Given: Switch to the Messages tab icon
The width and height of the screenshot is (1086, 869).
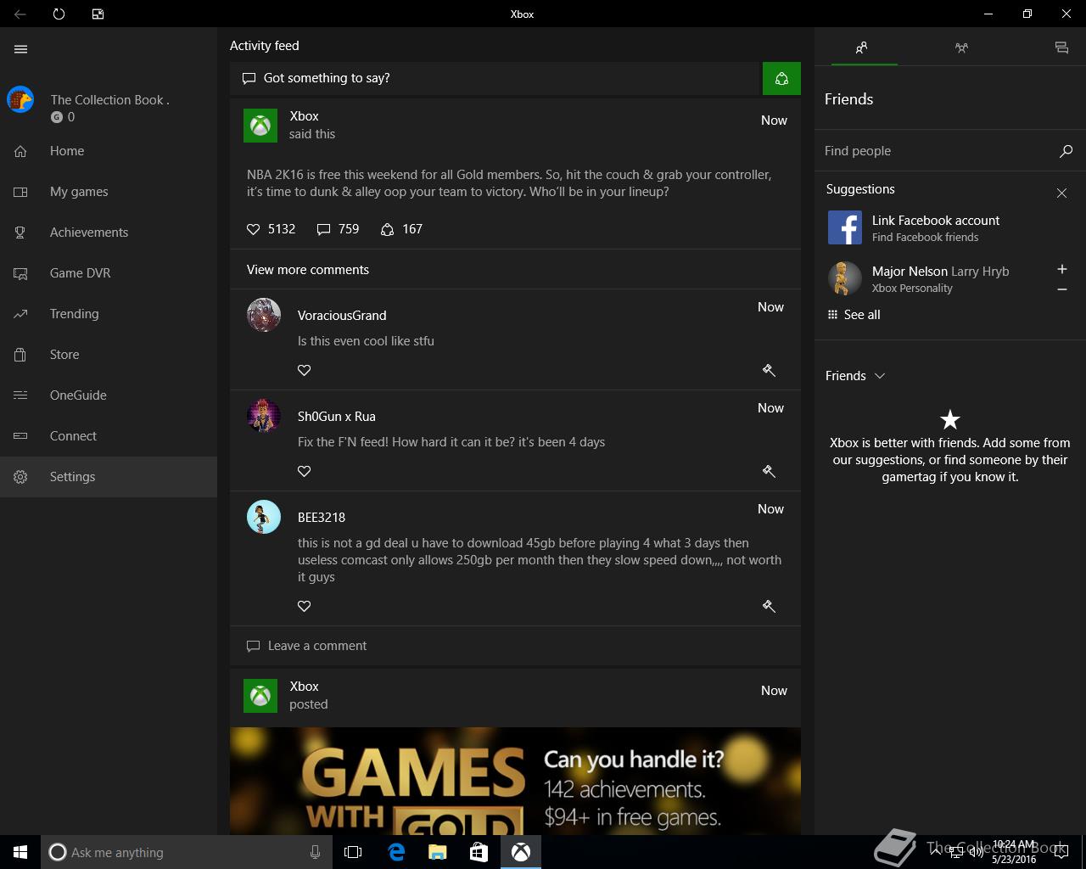Looking at the screenshot, I should coord(1061,48).
